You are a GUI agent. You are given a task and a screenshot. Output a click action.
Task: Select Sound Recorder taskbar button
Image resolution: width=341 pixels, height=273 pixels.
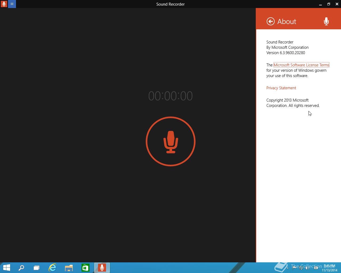pyautogui.click(x=102, y=268)
